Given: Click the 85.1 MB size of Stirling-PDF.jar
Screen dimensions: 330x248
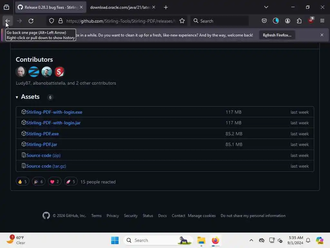Looking at the screenshot, I should point(234,144).
